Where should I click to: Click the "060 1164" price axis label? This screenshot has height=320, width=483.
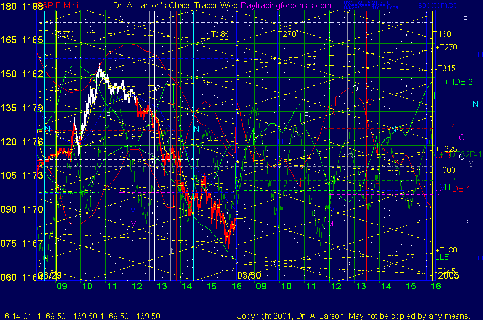[22, 277]
